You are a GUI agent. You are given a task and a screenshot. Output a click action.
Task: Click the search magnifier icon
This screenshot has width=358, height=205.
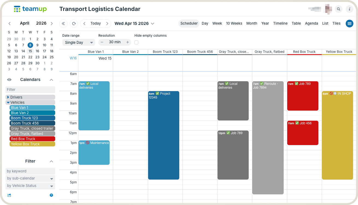pyautogui.click(x=339, y=9)
